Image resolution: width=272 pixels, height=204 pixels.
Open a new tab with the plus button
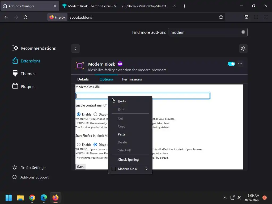184,6
